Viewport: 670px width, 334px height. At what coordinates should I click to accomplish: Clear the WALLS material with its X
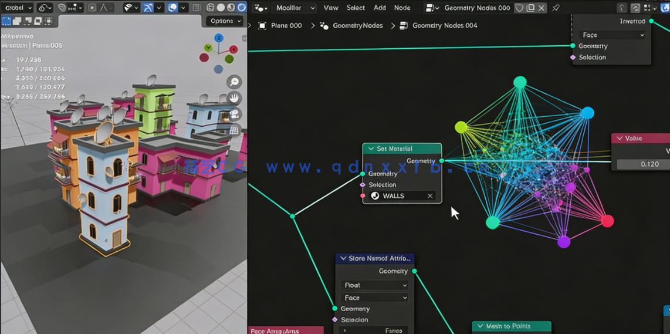point(430,196)
